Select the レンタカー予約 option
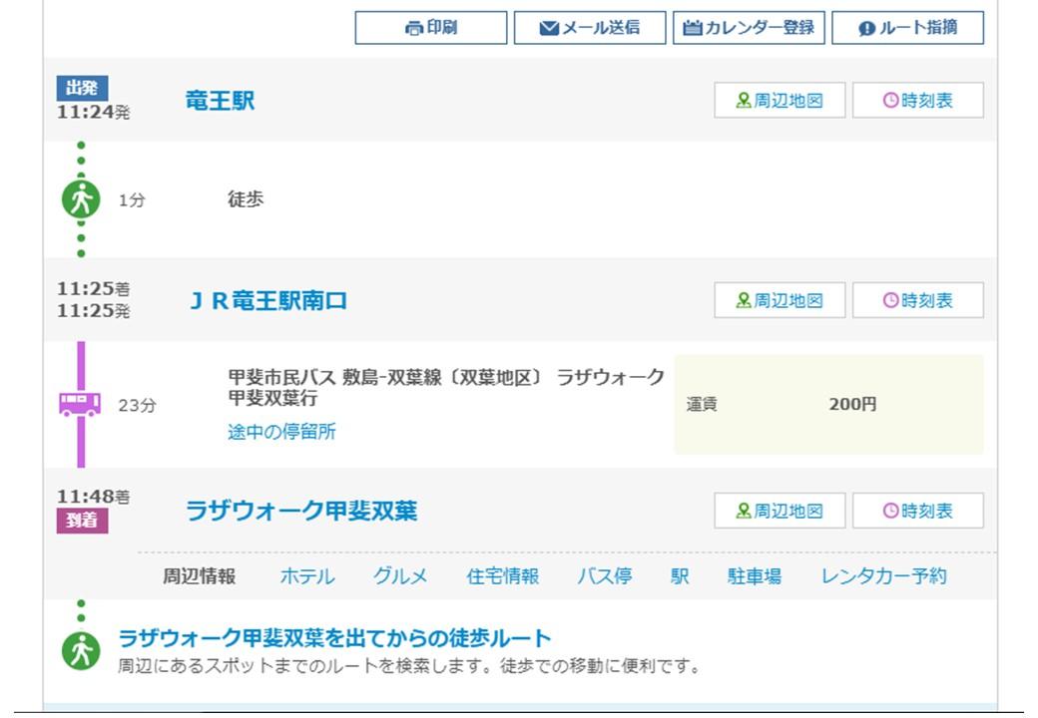The height and width of the screenshot is (718, 1038). pyautogui.click(x=883, y=574)
